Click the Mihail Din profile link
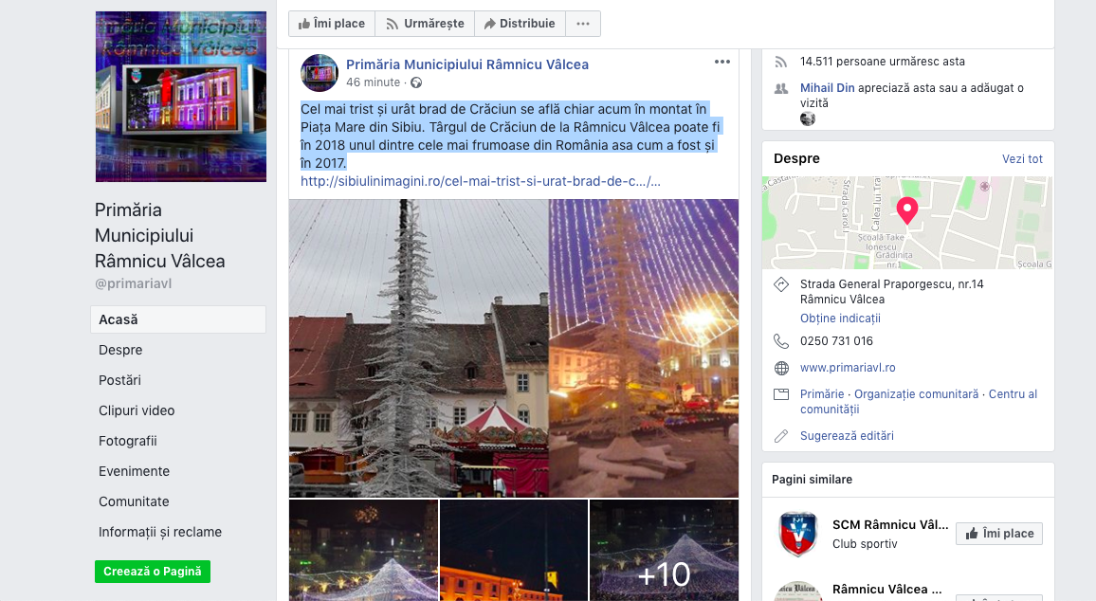This screenshot has height=601, width=1096. point(827,88)
